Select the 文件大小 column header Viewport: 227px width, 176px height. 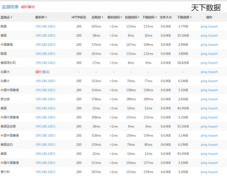pos(166,17)
